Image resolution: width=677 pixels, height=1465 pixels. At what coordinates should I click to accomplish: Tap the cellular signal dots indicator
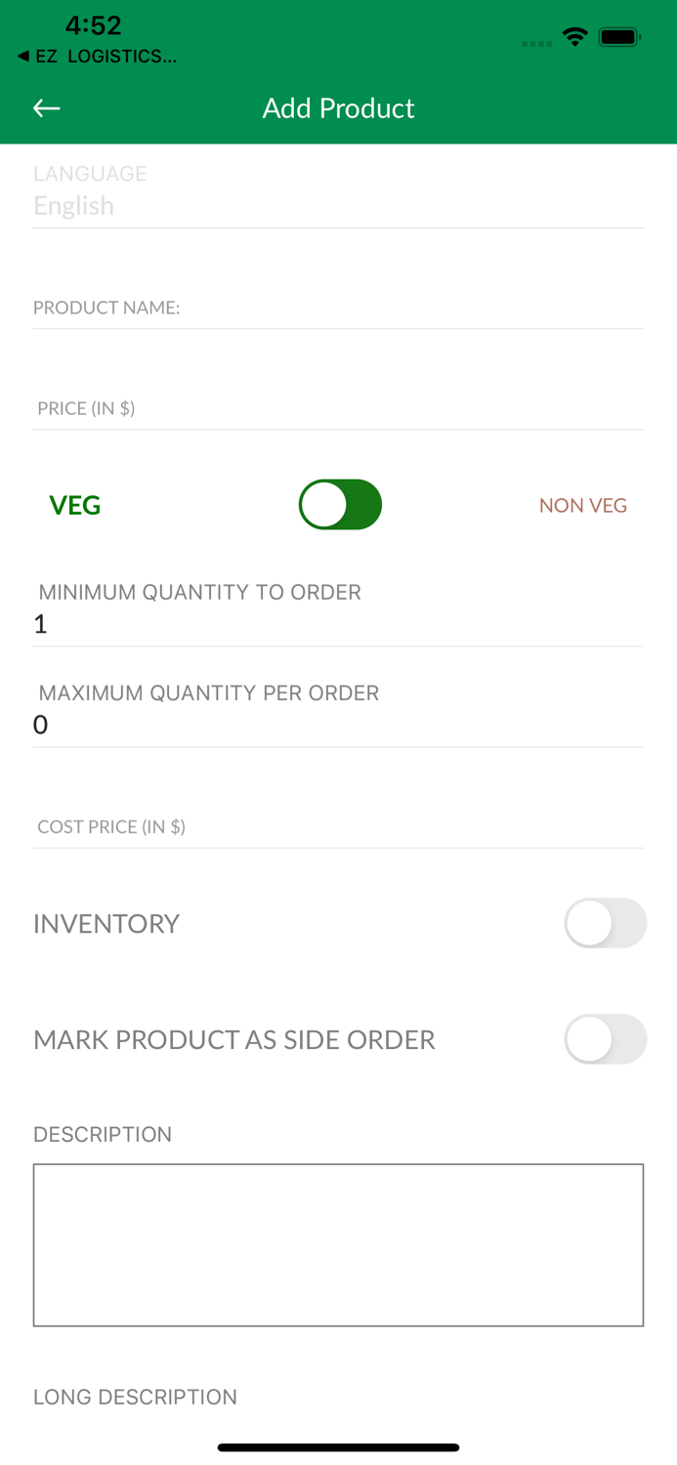[x=537, y=43]
